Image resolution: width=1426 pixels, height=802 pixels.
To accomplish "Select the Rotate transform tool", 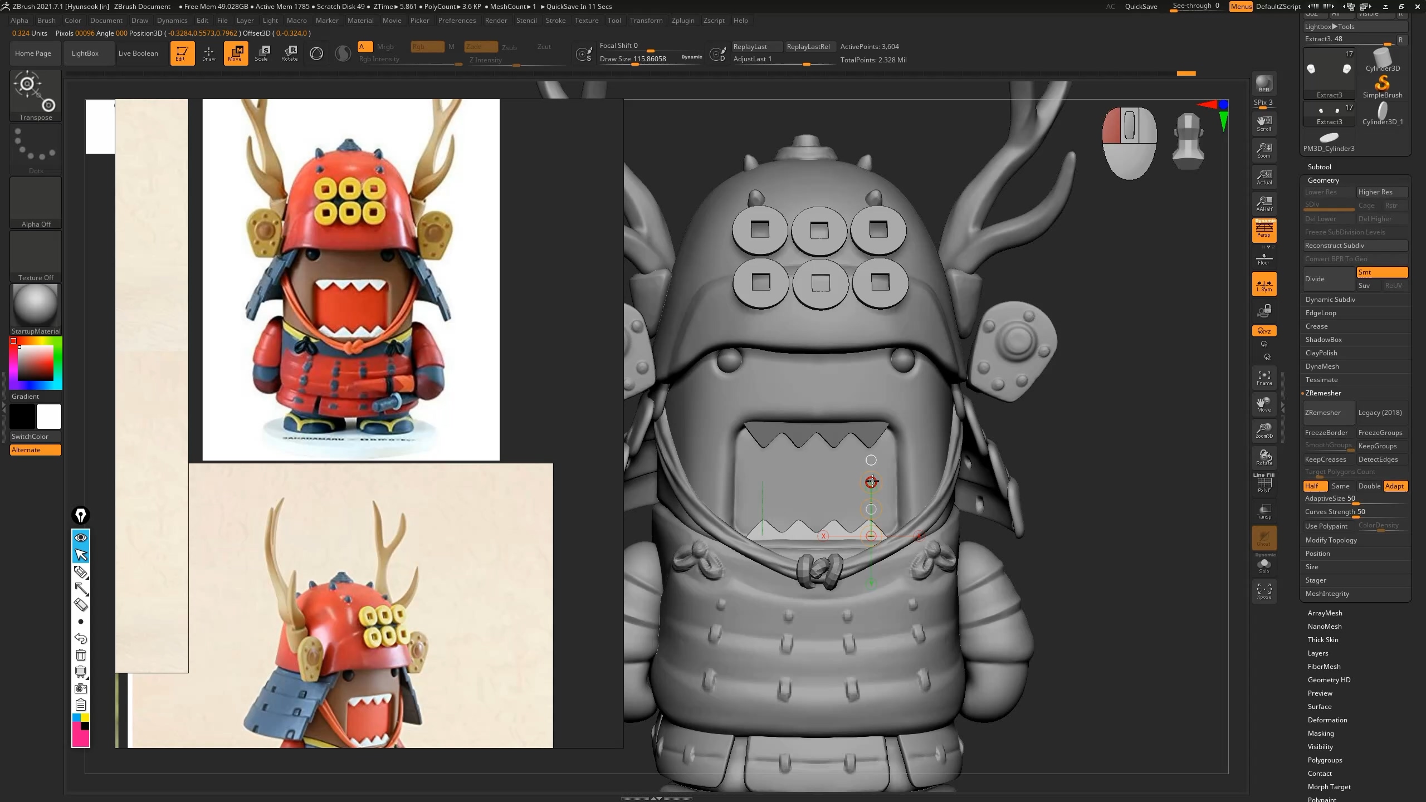I will [289, 53].
